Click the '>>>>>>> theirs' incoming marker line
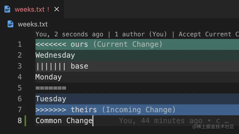239x134 pixels. click(66, 110)
